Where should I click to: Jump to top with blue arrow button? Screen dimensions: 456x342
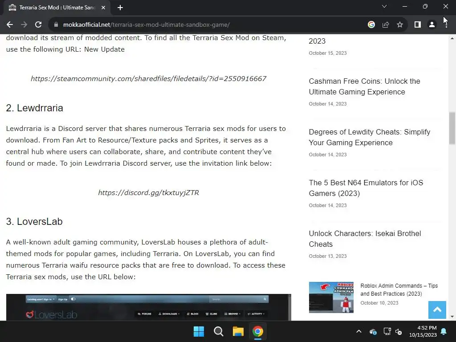(x=437, y=310)
